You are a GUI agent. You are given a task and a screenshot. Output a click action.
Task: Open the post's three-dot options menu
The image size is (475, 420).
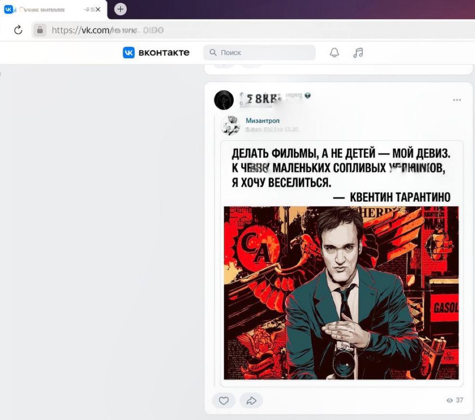coord(457,100)
